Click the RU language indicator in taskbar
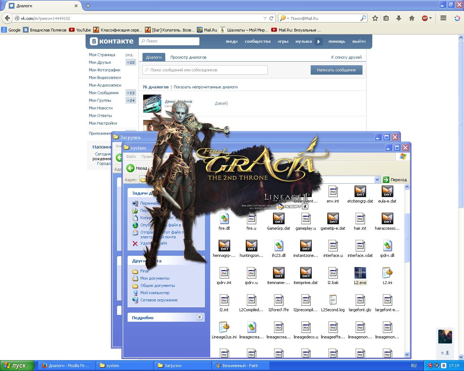Viewport: 464px width, 371px height. click(x=414, y=366)
